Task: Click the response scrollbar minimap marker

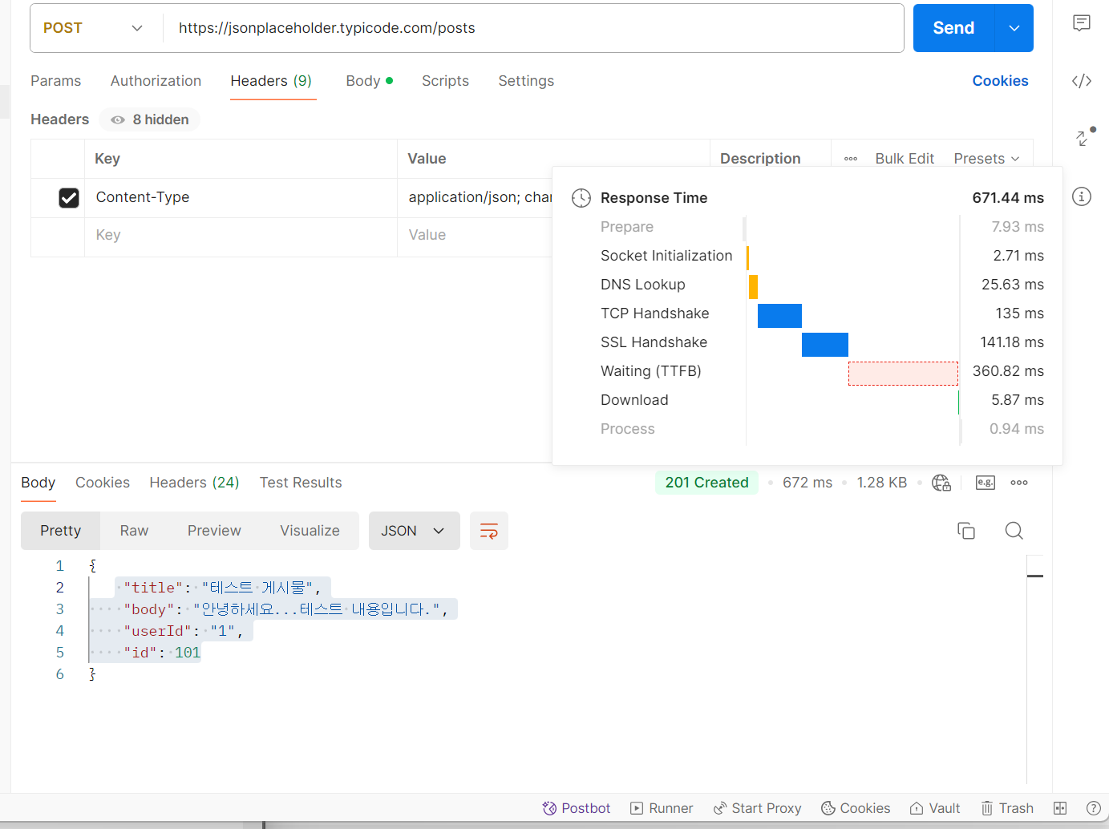Action: tap(1035, 576)
